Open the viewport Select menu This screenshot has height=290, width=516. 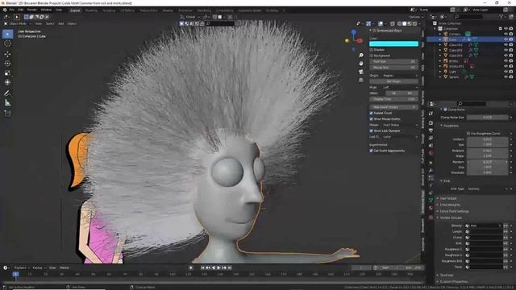[x=50, y=23]
